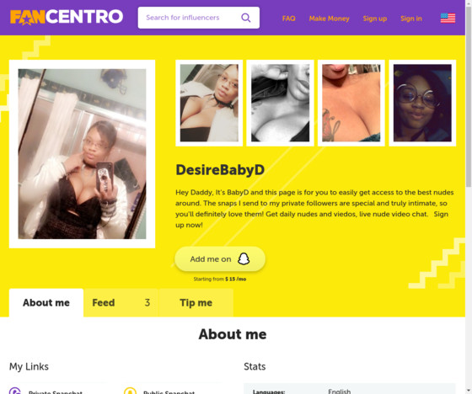
Task: Click the Public Snapchat icon
Action: [130, 391]
